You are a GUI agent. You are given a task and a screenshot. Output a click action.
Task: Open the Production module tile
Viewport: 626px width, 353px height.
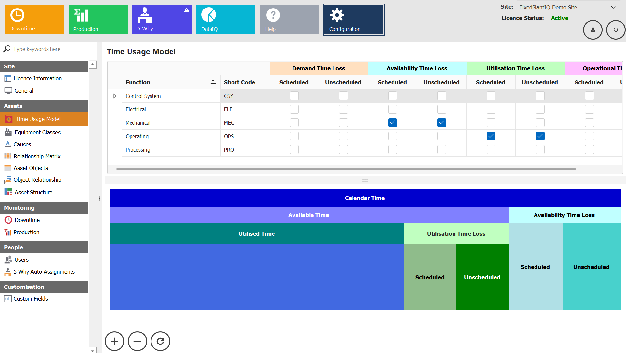pyautogui.click(x=98, y=20)
